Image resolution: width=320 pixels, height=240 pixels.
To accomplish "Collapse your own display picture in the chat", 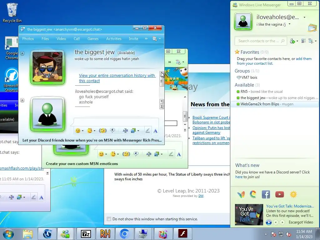I will click(x=22, y=100).
